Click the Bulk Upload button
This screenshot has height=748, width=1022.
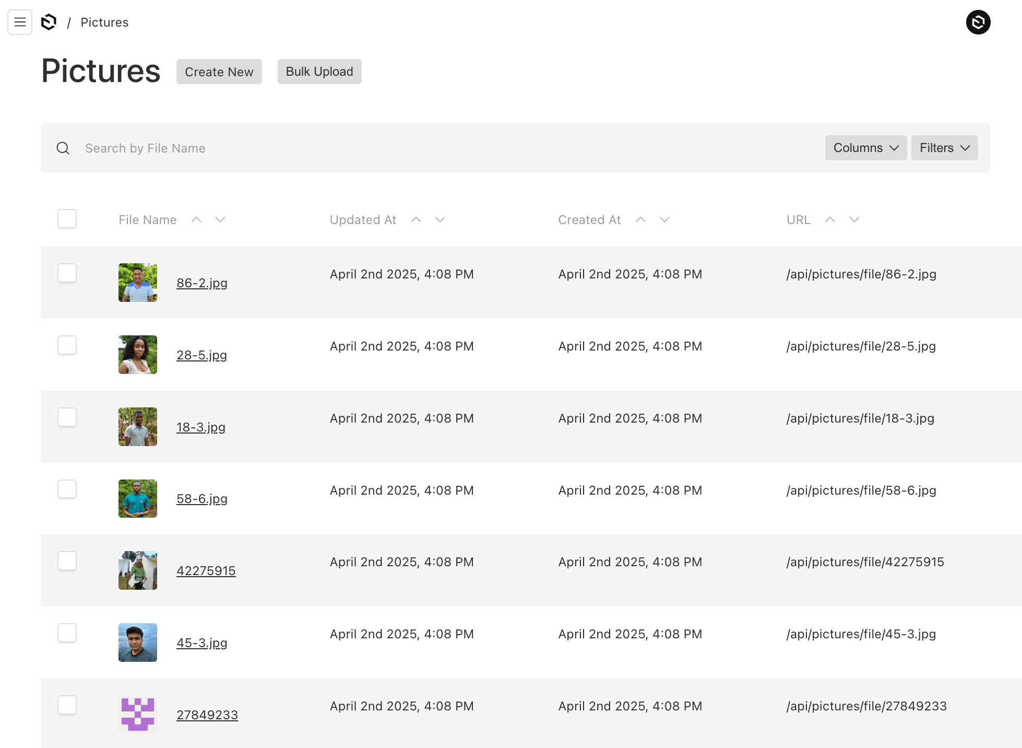pos(319,72)
